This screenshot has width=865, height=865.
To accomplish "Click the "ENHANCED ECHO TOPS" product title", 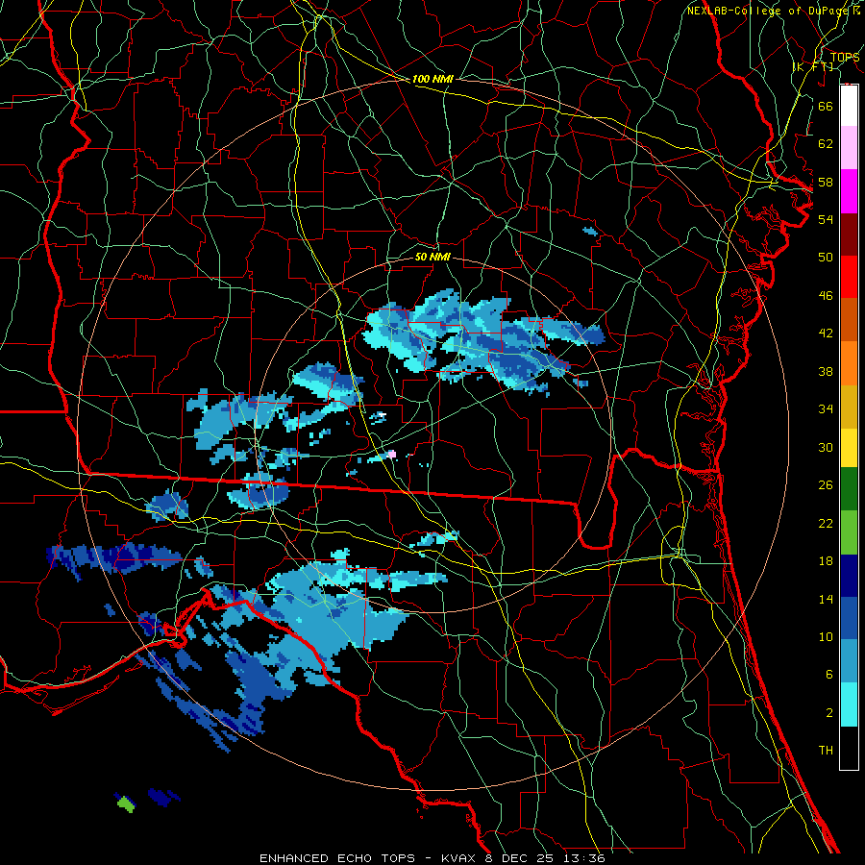I will 337,858.
